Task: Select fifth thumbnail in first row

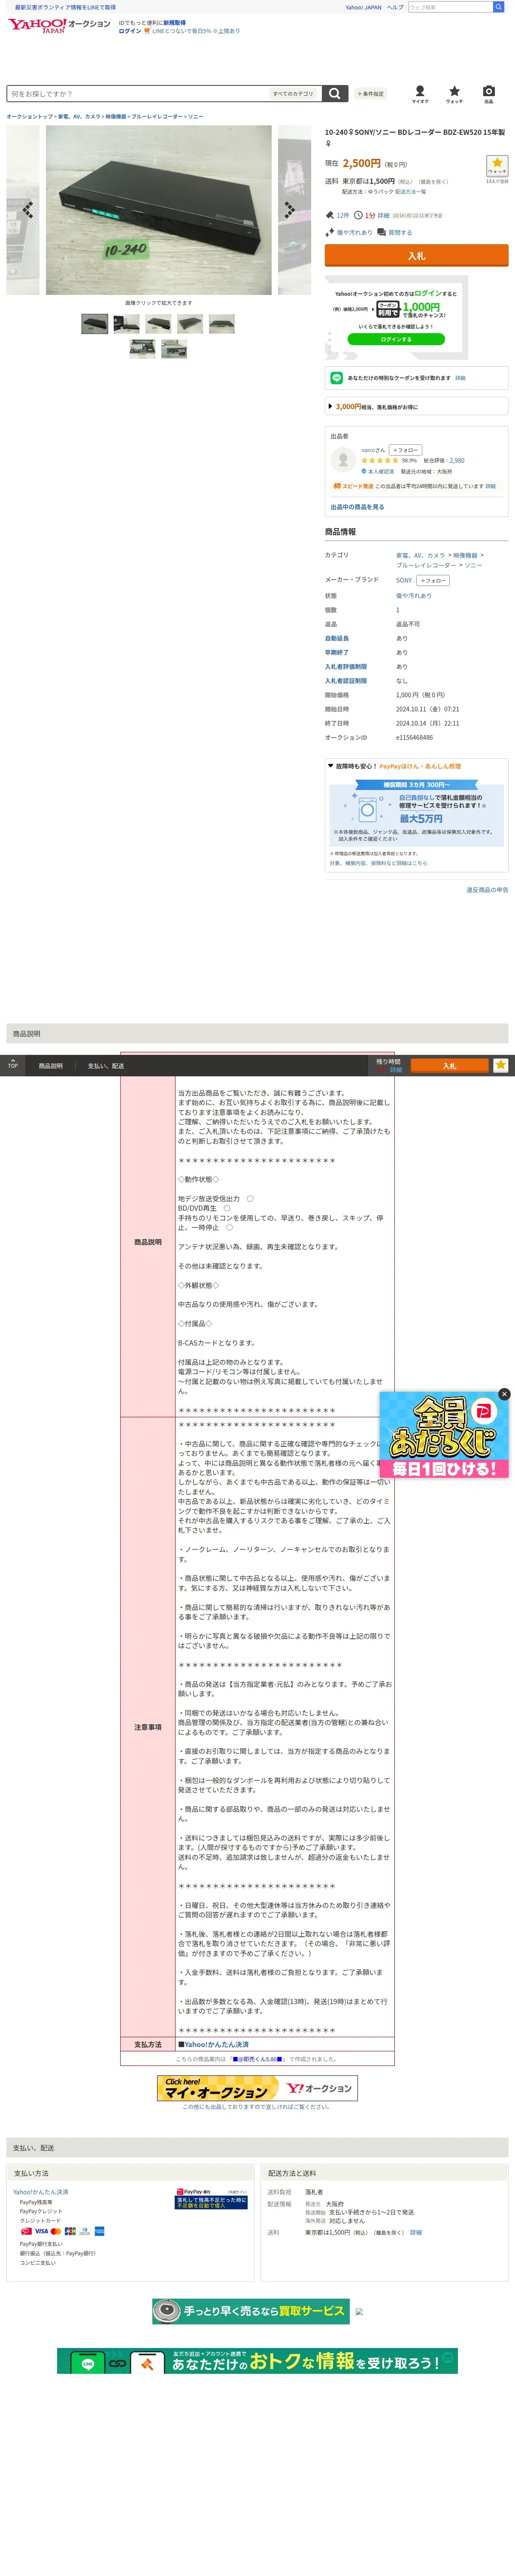Action: pos(222,324)
